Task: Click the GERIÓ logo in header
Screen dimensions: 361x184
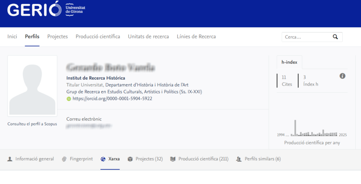Action: tap(34, 10)
